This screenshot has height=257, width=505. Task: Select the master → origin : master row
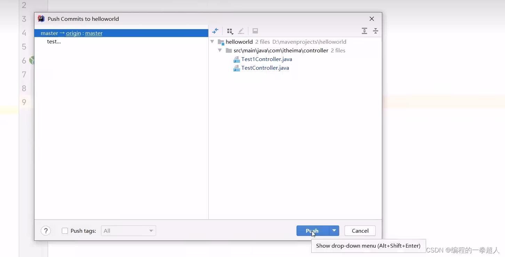121,33
